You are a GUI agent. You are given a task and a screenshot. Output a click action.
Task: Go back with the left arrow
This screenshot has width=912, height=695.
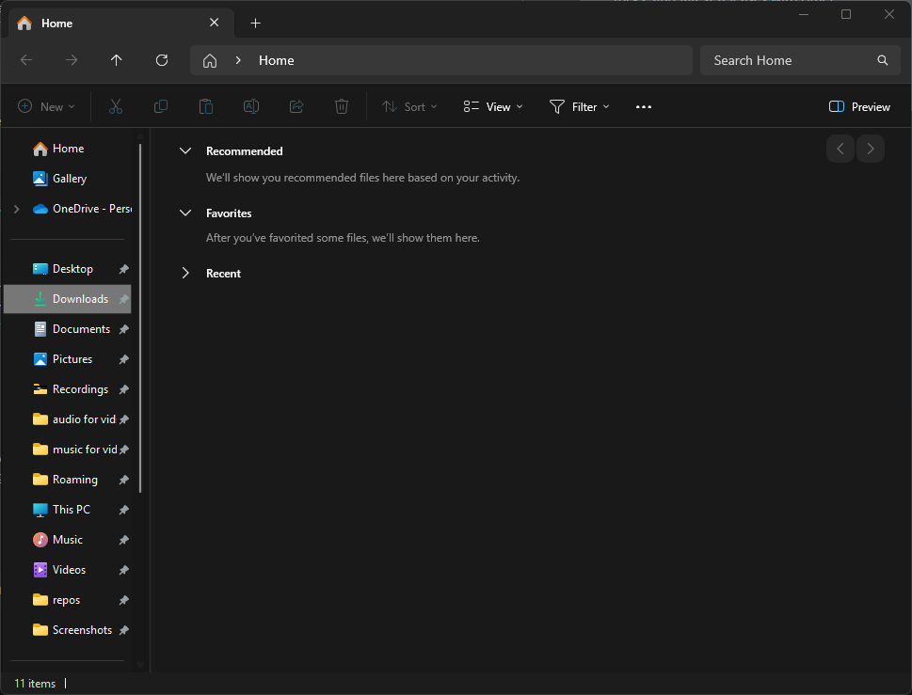pyautogui.click(x=26, y=60)
